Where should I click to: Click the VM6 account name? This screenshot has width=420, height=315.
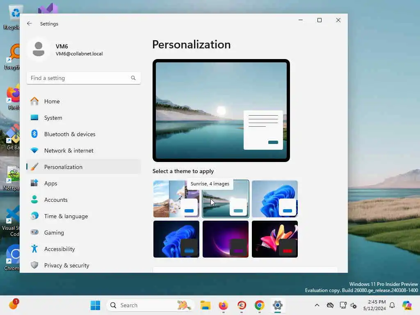pyautogui.click(x=62, y=46)
